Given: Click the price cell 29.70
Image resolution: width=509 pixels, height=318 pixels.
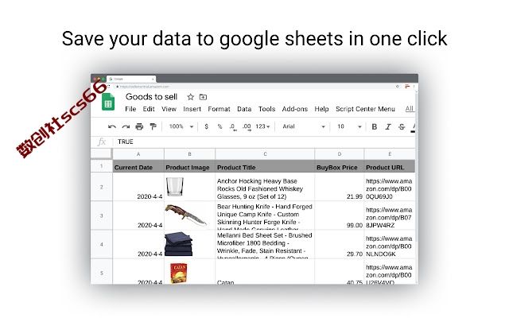Looking at the screenshot, I should [x=340, y=244].
